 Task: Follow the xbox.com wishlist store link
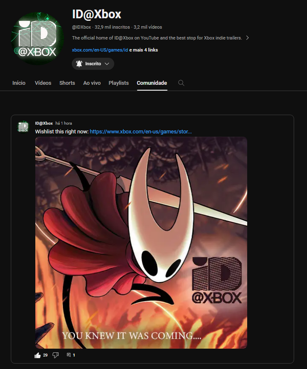[x=141, y=132]
